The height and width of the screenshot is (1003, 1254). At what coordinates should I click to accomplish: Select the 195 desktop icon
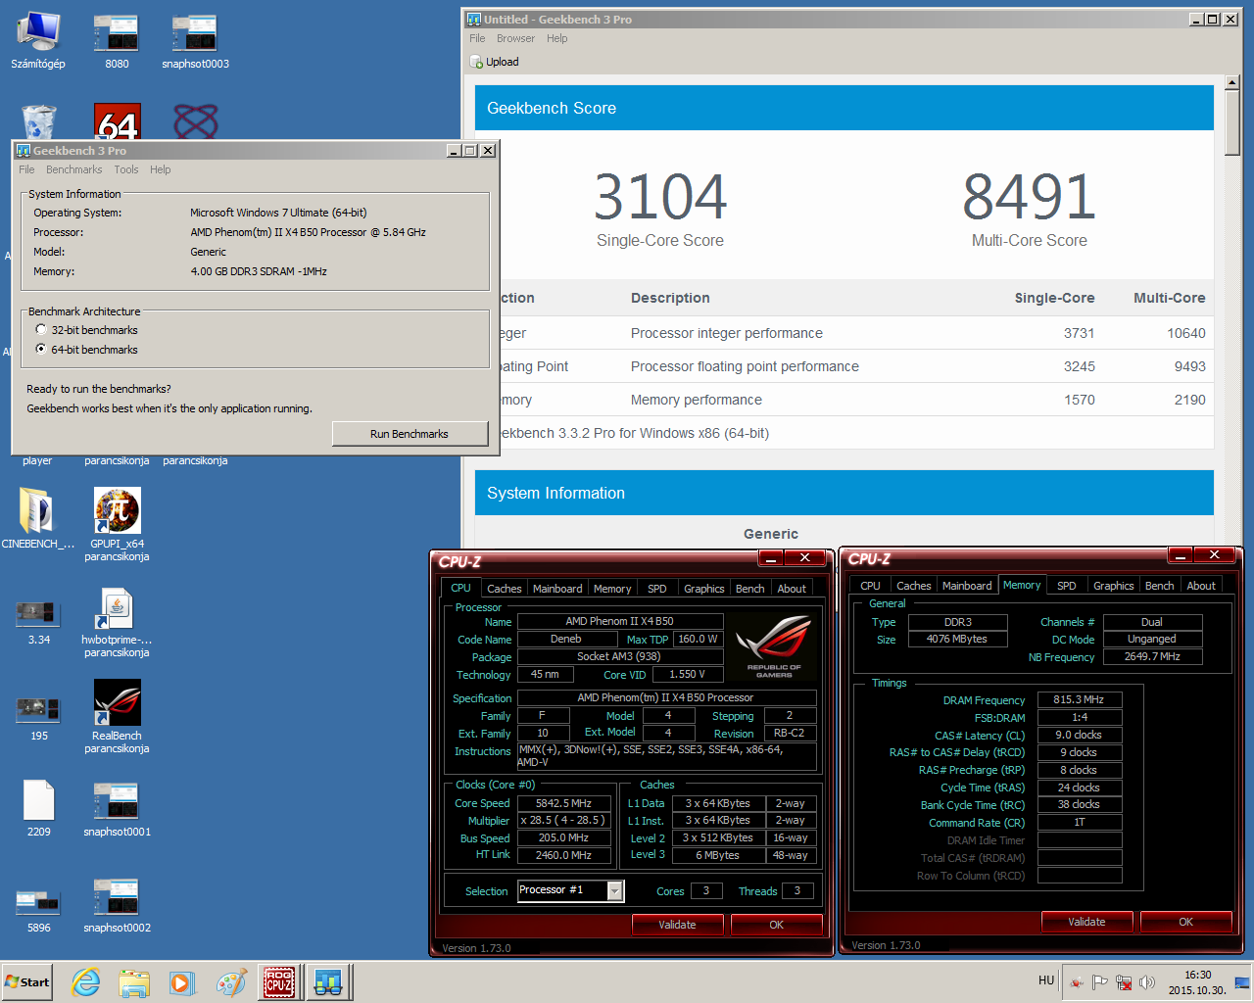38,718
